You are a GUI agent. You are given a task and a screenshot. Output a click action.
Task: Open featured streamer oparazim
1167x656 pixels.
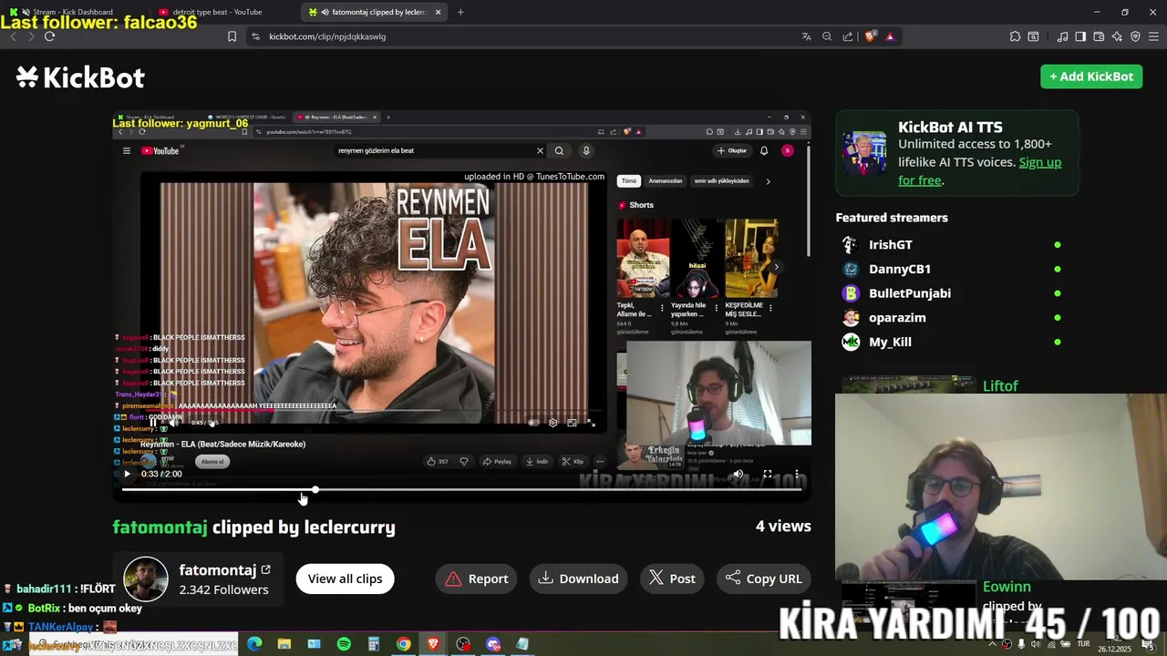coord(897,317)
